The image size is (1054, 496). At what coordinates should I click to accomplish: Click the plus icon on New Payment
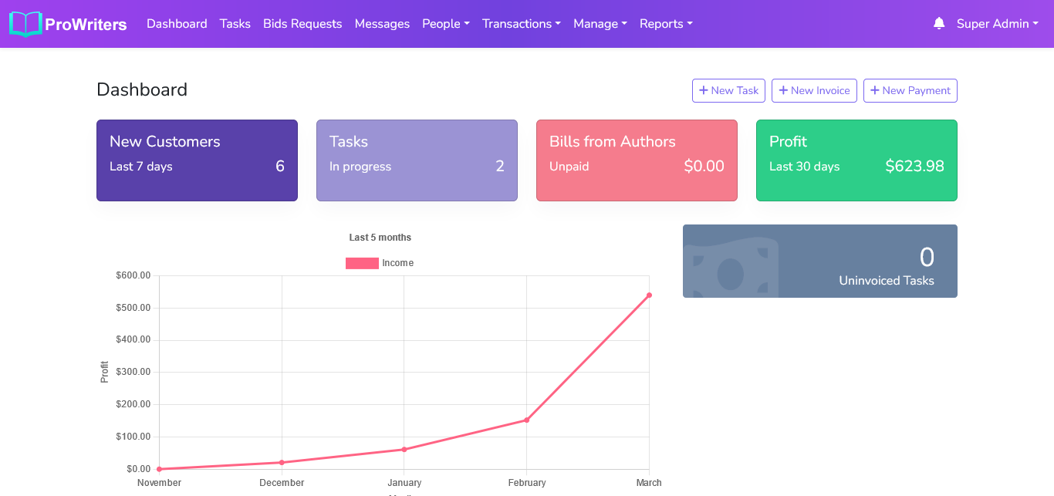click(x=874, y=90)
